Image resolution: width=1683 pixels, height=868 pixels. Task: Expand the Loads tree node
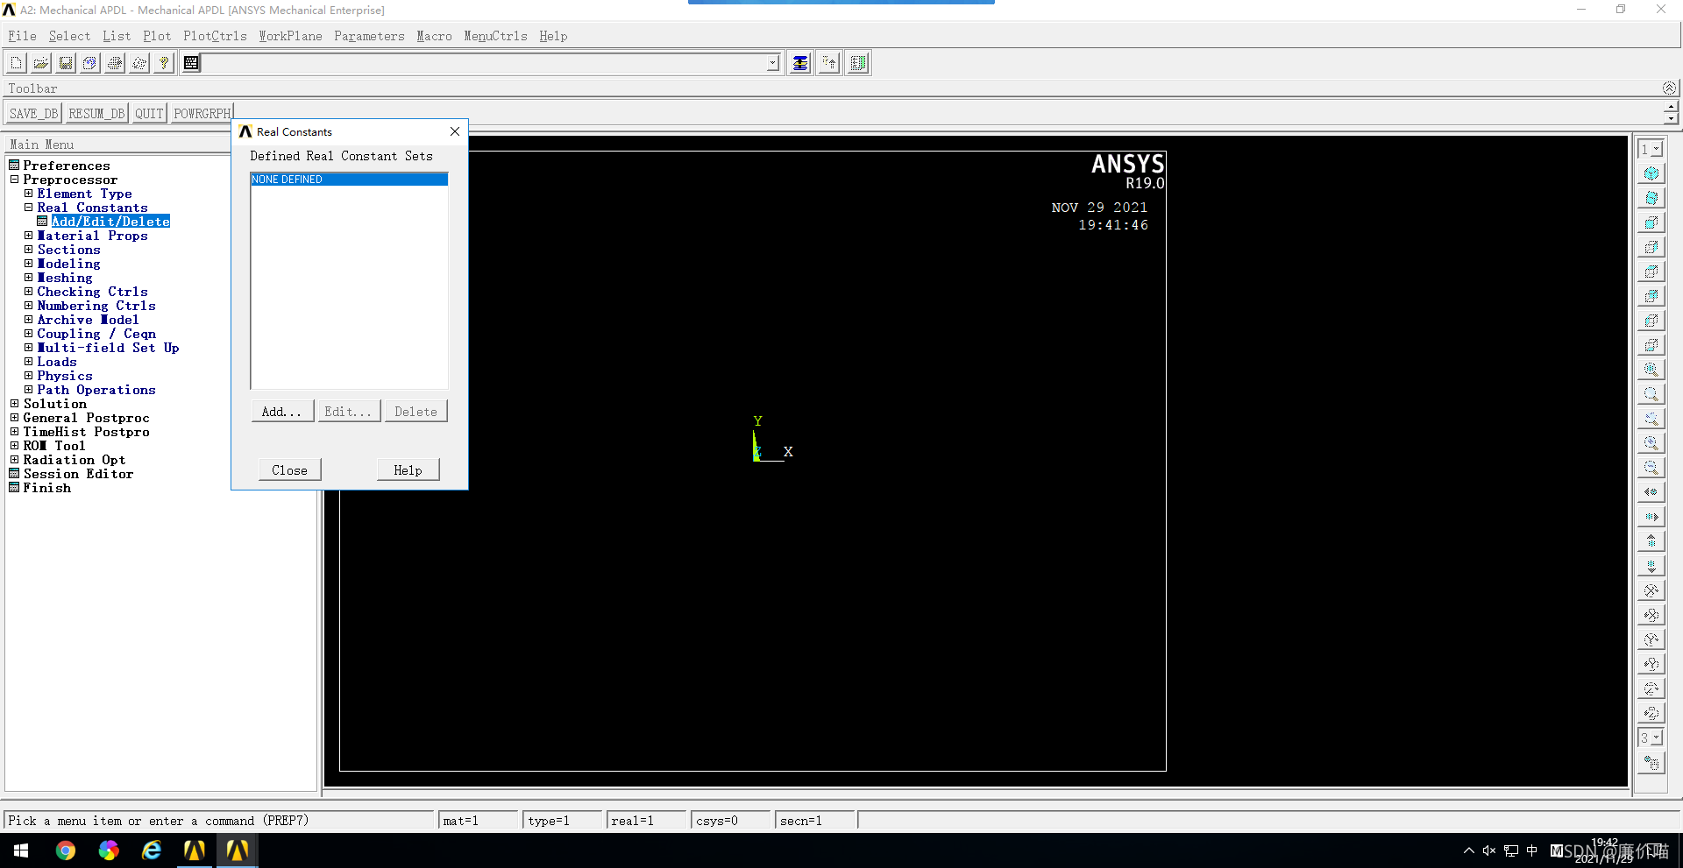pos(28,362)
